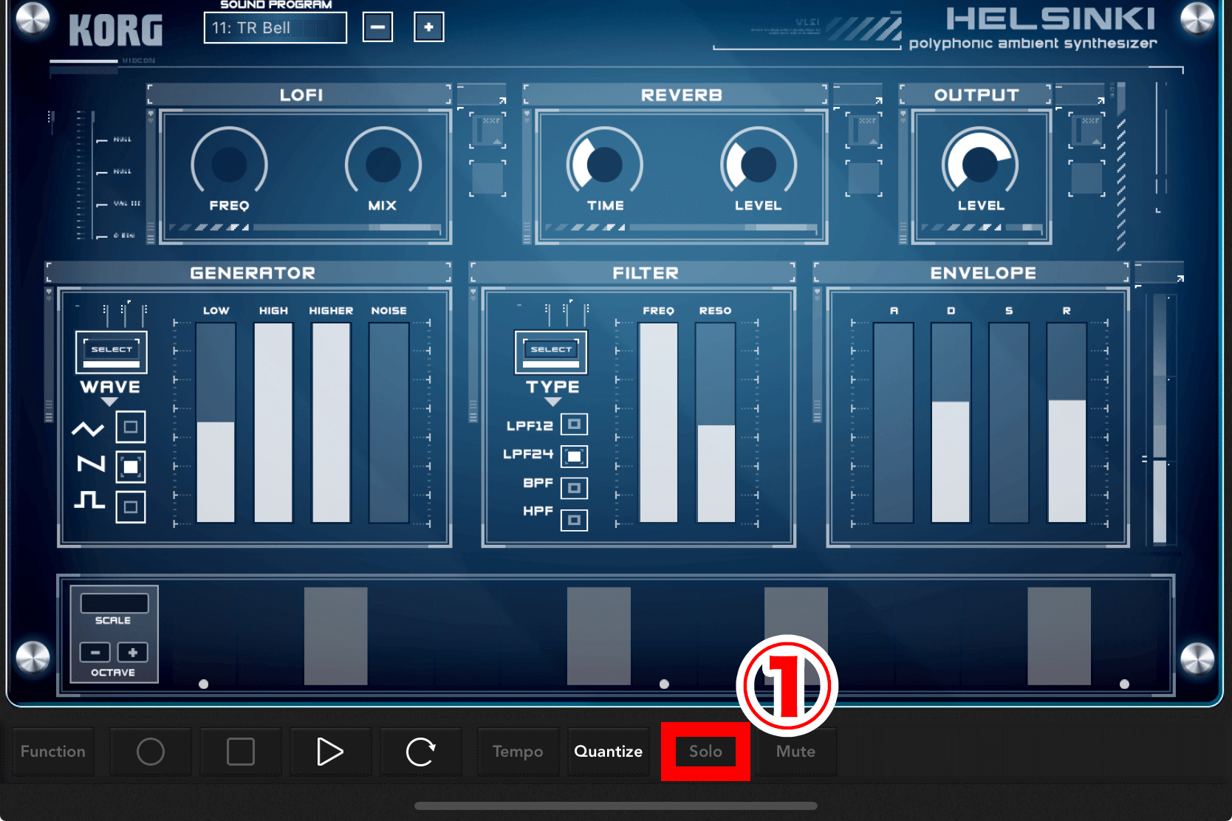Toggle the Quantize option

point(609,752)
